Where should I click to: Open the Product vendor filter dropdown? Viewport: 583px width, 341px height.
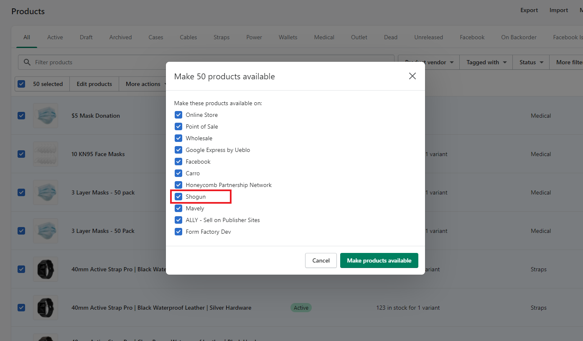click(x=429, y=62)
